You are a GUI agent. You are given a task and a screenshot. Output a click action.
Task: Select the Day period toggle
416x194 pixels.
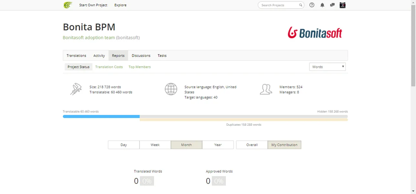pyautogui.click(x=123, y=145)
